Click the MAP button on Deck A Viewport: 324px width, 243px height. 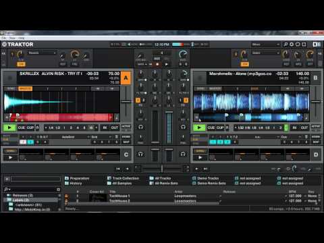coord(126,142)
